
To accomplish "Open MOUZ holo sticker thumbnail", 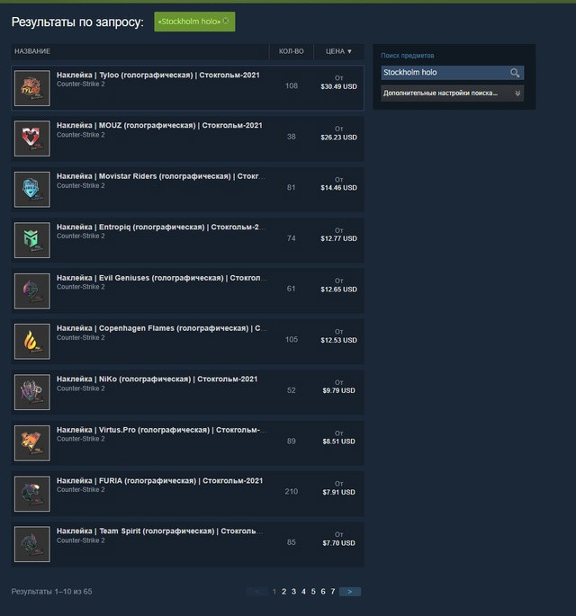I will tap(32, 138).
